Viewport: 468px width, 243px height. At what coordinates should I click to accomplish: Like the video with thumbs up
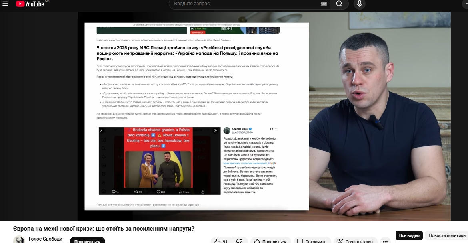[x=221, y=241]
